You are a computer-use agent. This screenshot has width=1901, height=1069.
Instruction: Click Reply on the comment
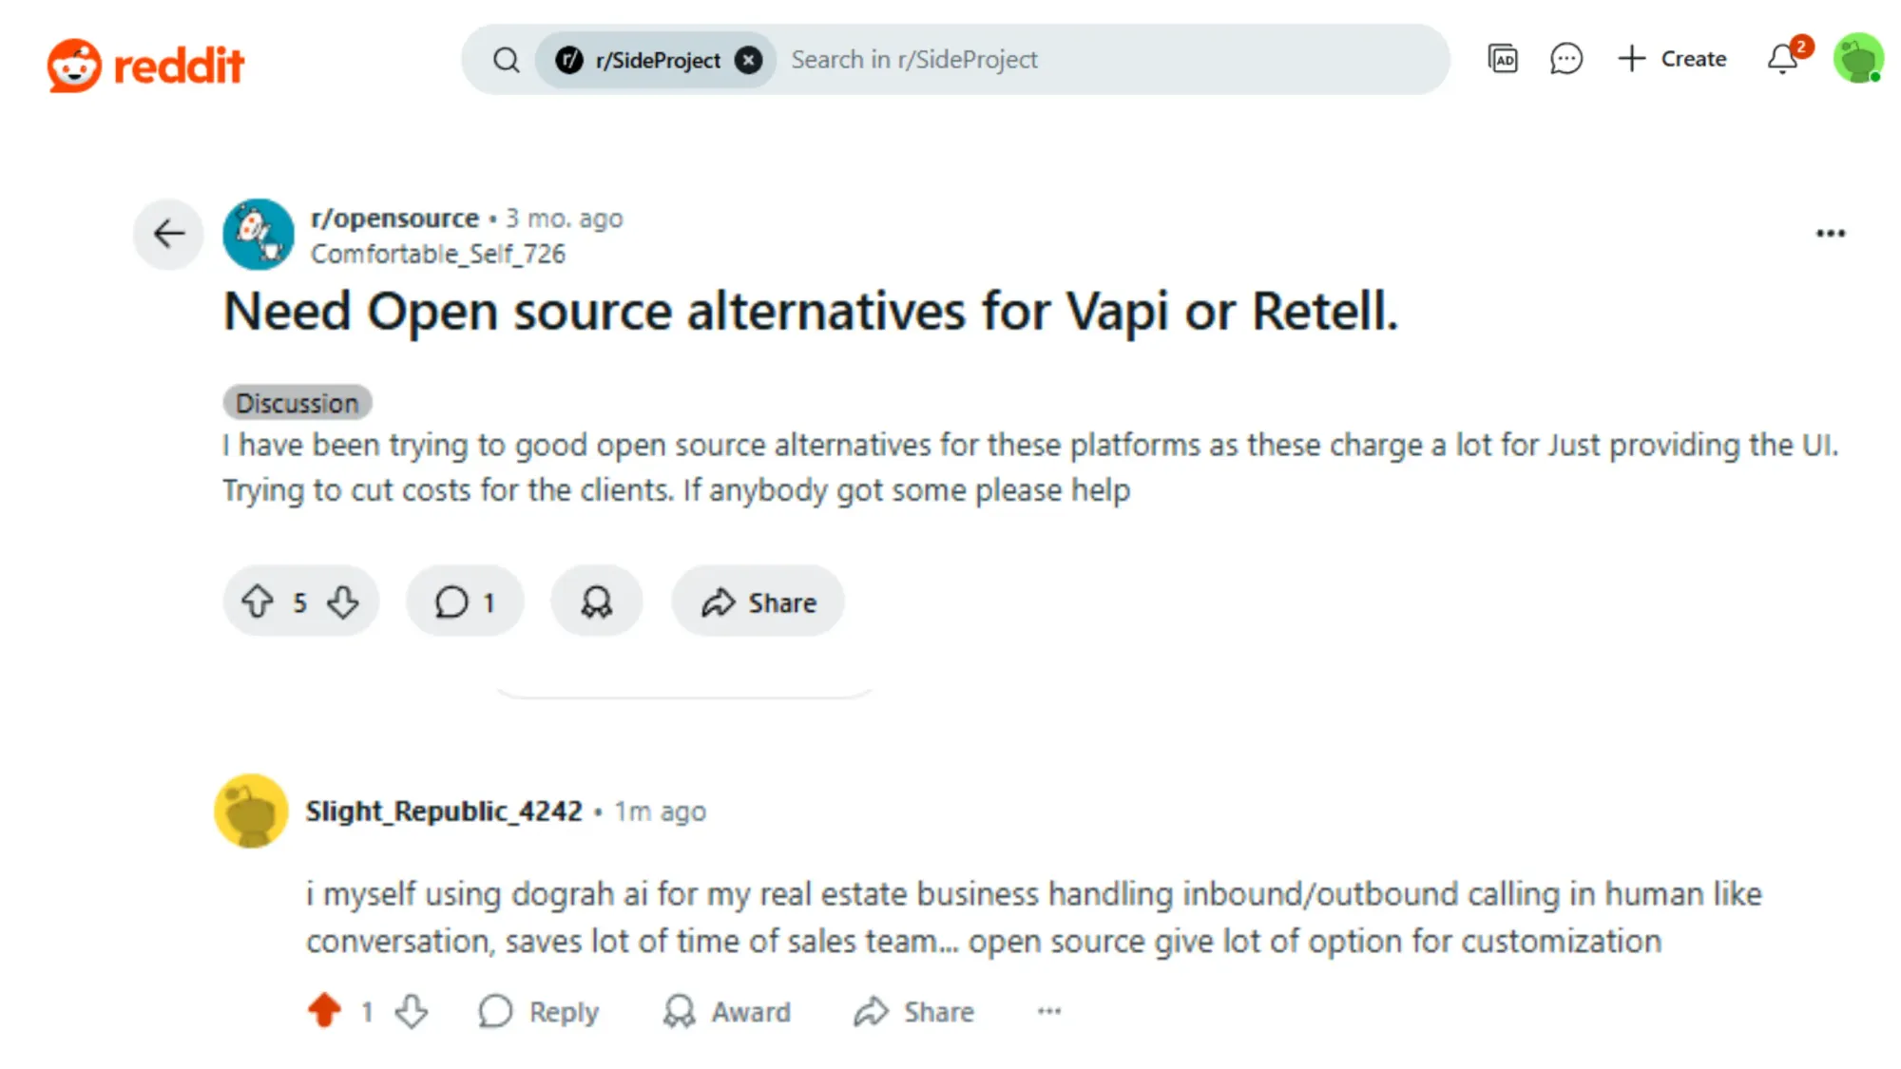540,1011
